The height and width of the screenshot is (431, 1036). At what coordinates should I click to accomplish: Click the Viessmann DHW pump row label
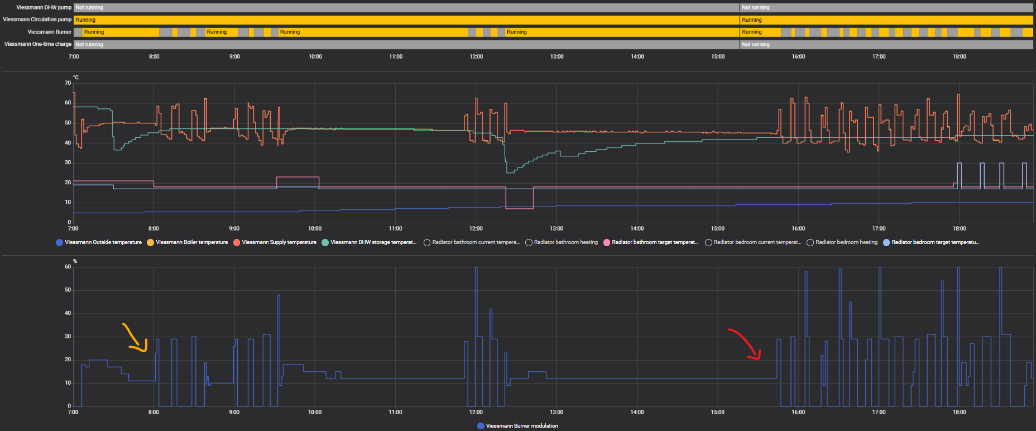click(x=44, y=7)
